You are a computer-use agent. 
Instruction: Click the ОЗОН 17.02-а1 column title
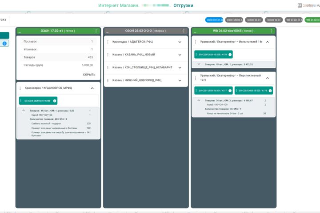coord(58,31)
